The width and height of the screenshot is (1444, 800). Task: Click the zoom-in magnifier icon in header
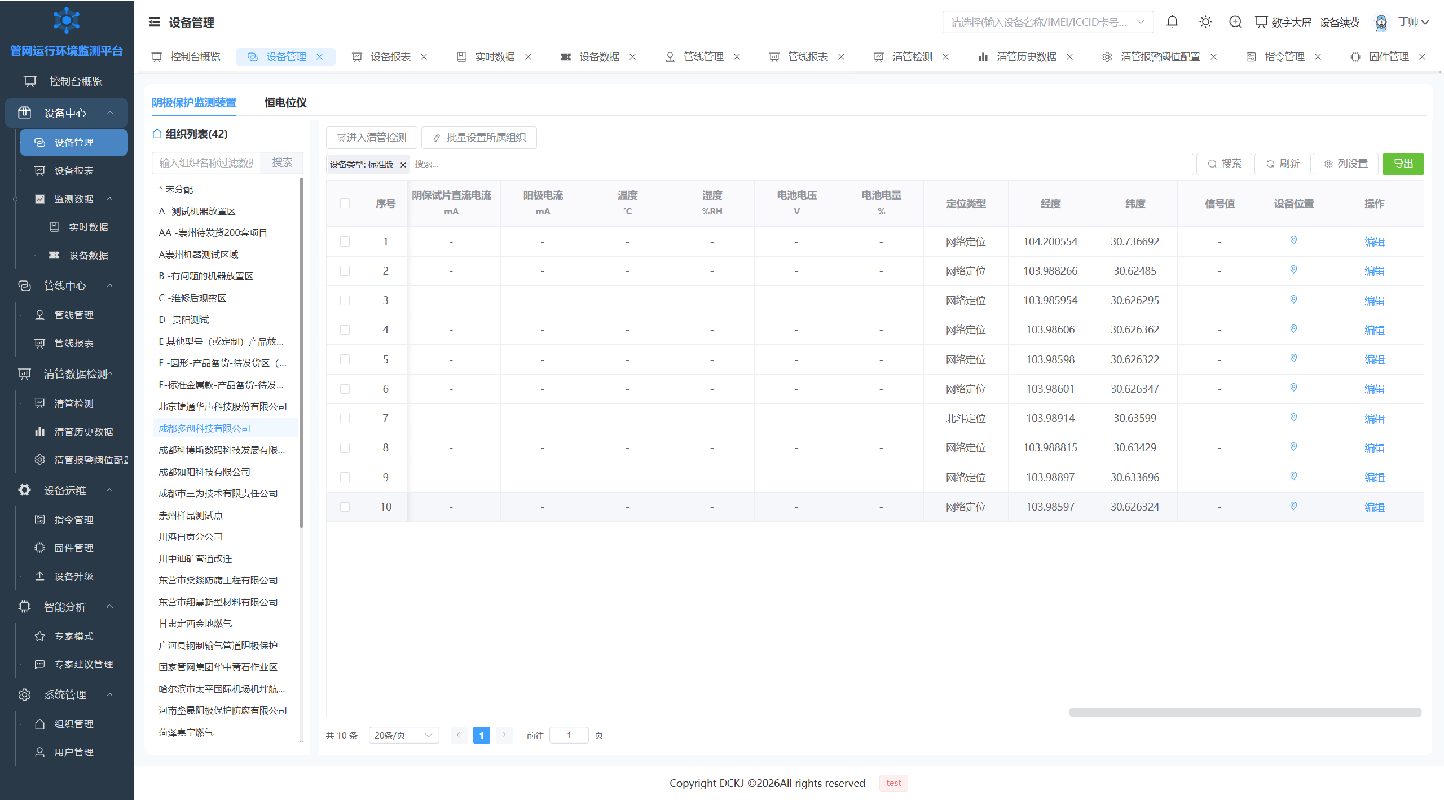[1235, 22]
